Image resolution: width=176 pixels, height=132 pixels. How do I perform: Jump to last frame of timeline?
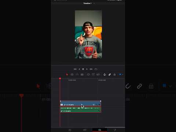91,69
